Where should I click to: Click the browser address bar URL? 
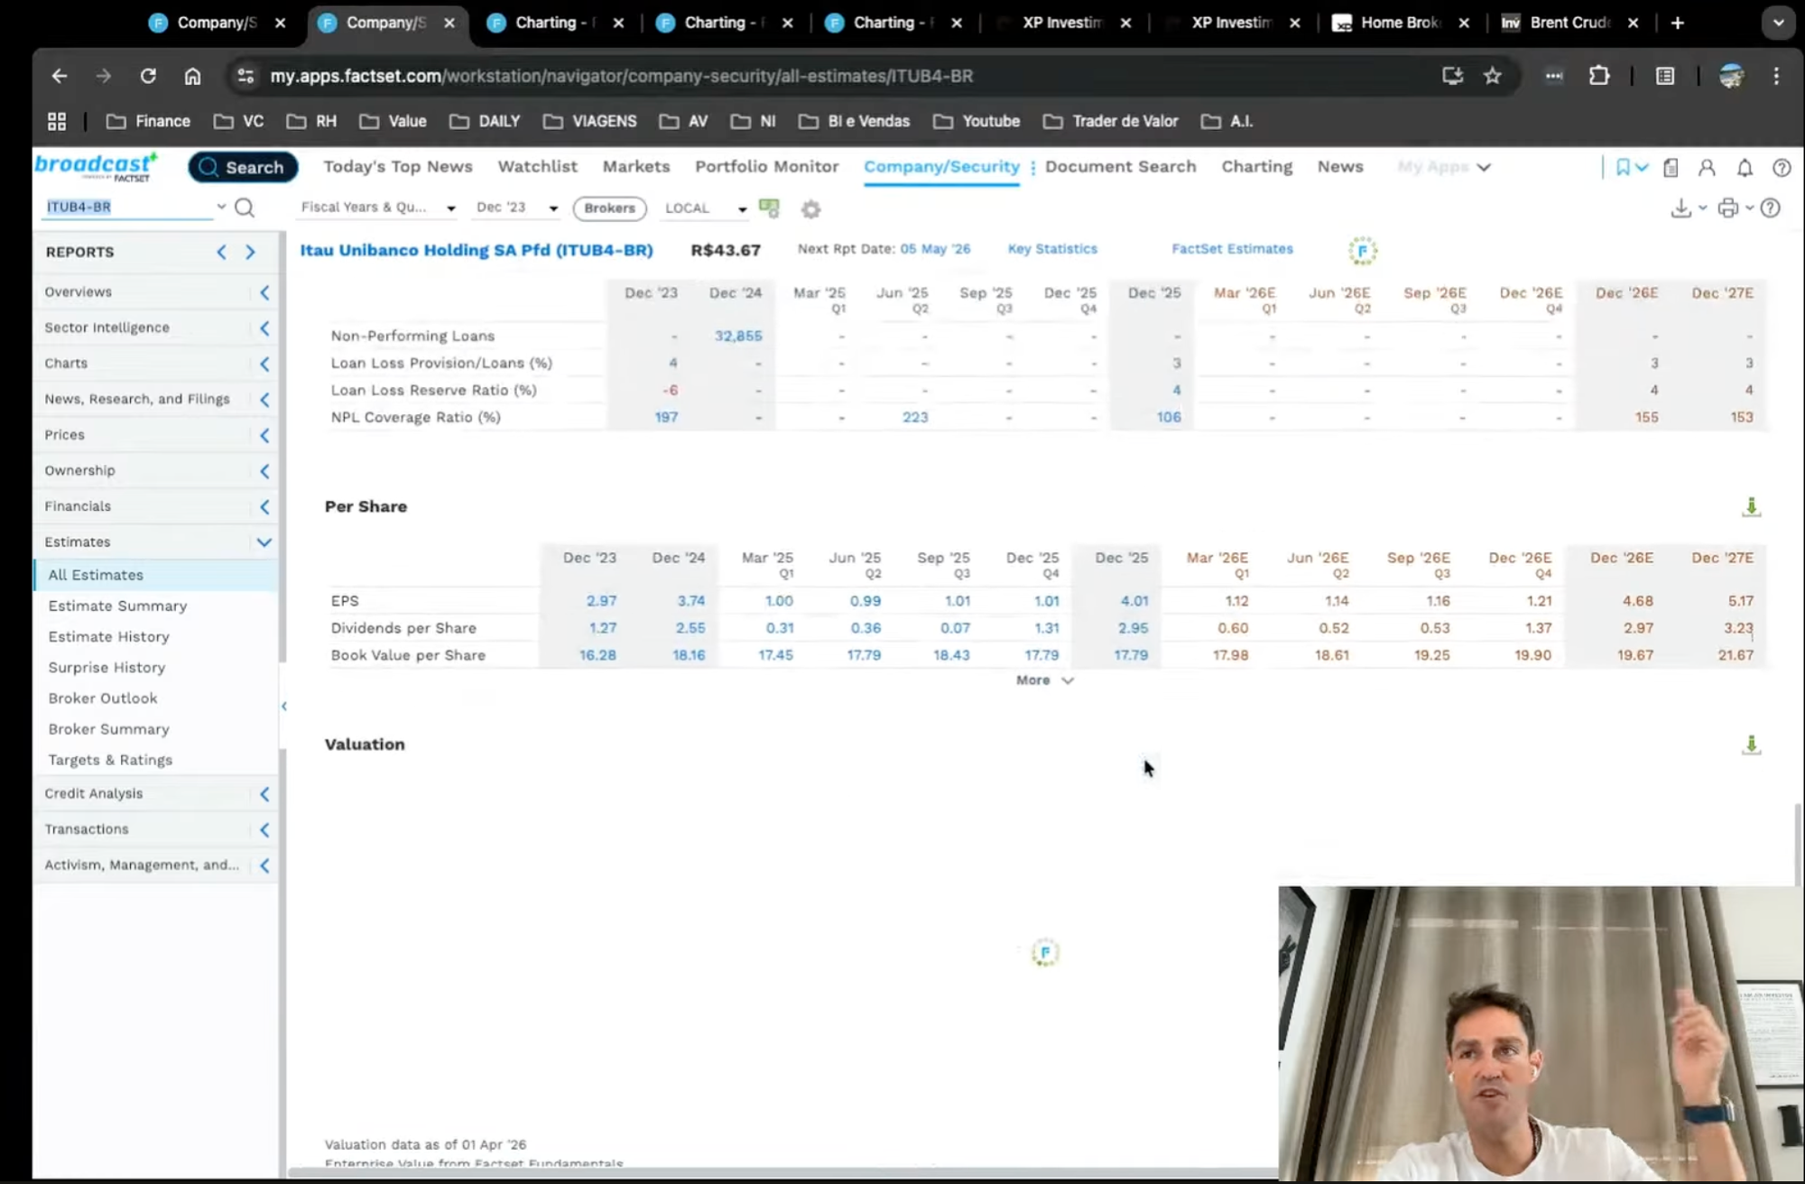tap(621, 76)
